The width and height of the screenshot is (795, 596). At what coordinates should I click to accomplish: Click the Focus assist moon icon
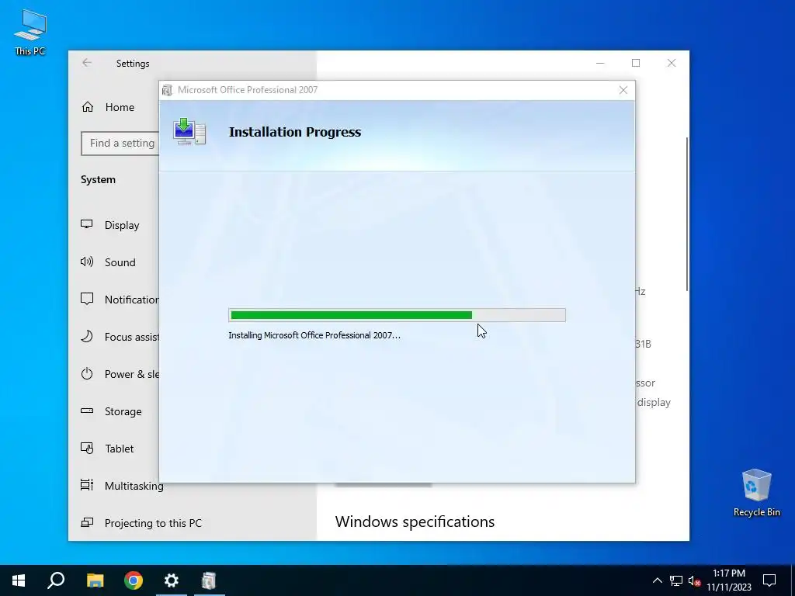[87, 336]
